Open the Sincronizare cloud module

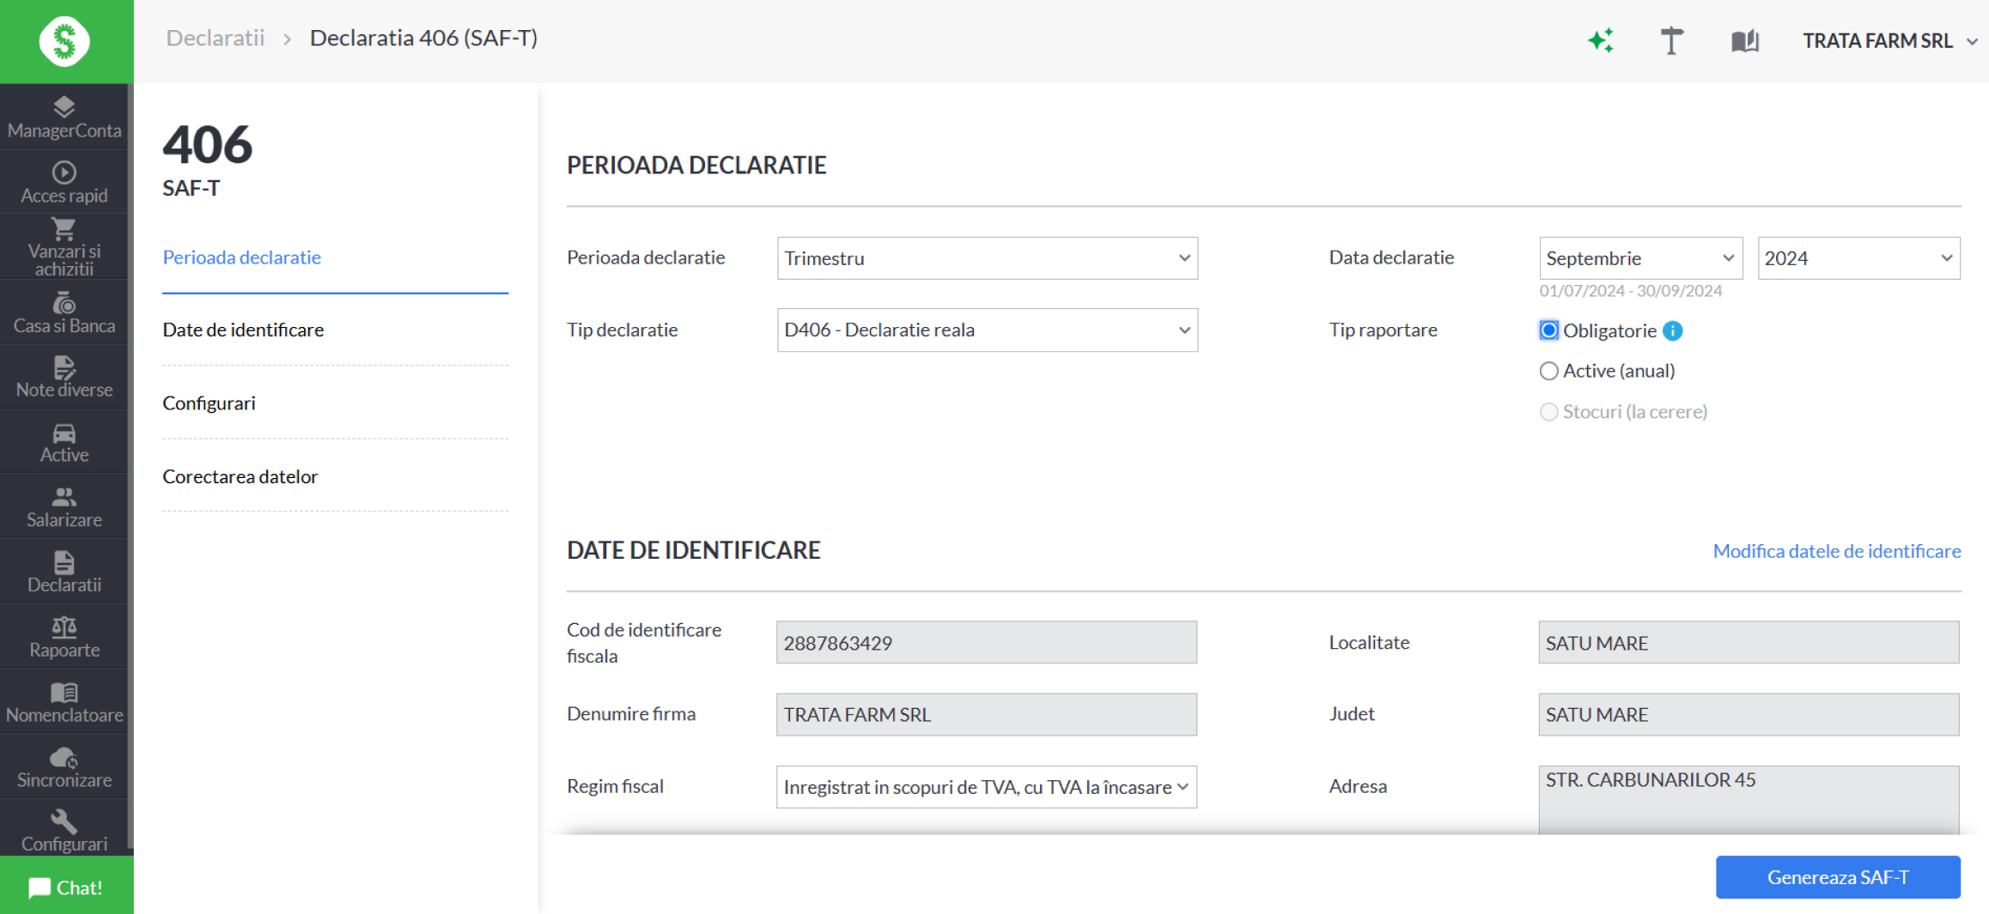[64, 767]
